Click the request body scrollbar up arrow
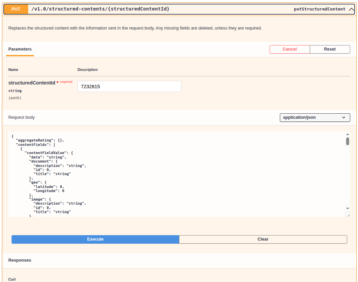 (347, 134)
